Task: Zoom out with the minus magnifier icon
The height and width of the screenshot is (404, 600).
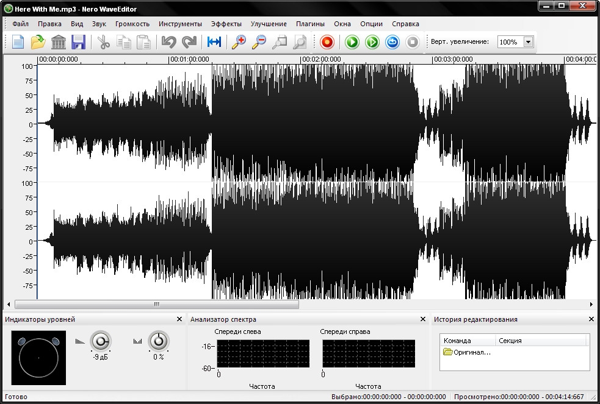Action: pyautogui.click(x=259, y=42)
